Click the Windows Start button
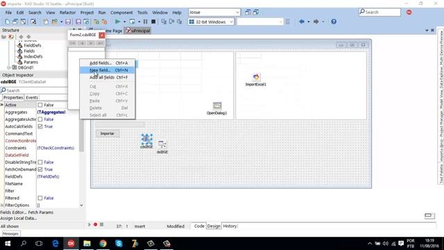The height and width of the screenshot is (250, 444). [x=8, y=244]
